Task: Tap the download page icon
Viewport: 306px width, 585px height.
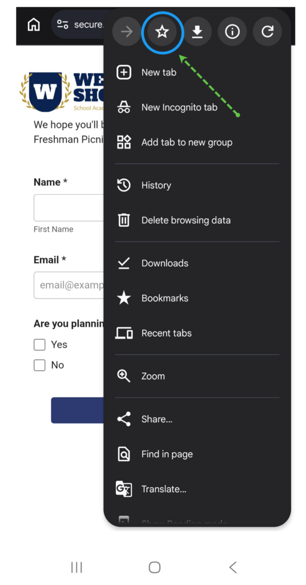Action: pos(197,32)
